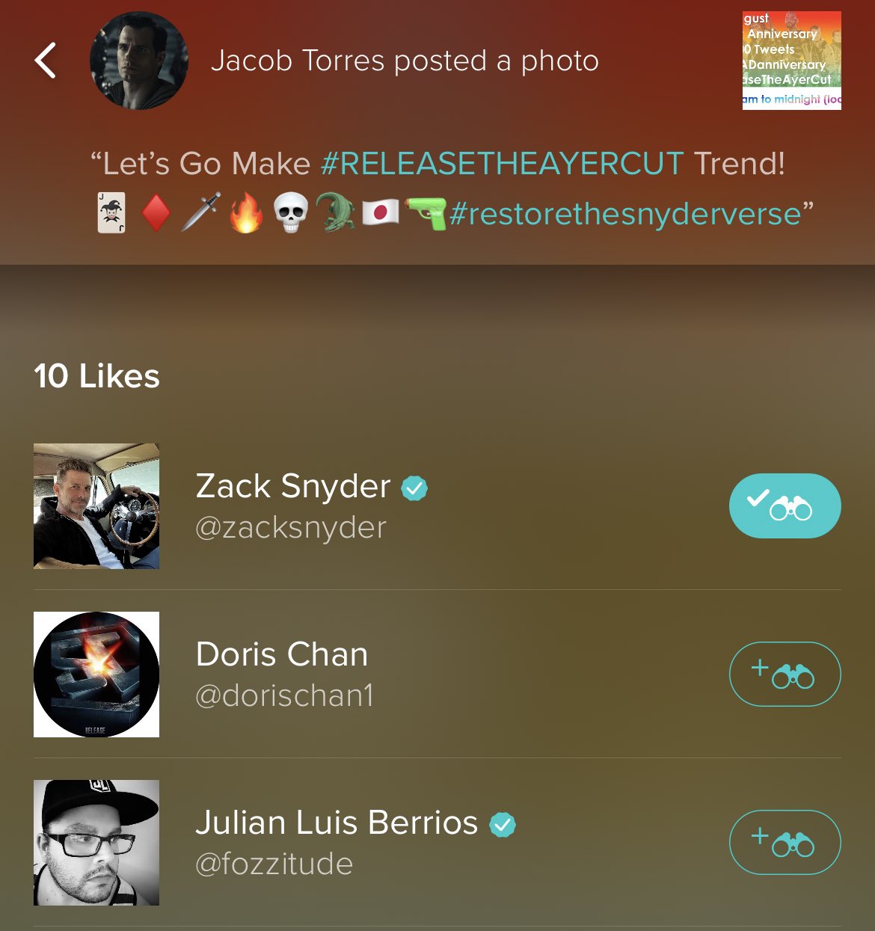Open Doris Chan's avatar image
This screenshot has width=875, height=931.
pos(96,675)
